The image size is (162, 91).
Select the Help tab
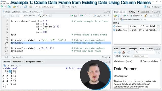(x=142, y=49)
